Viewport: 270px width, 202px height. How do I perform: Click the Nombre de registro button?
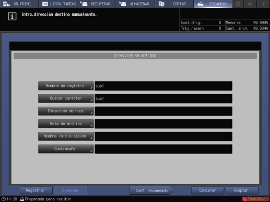(66, 86)
